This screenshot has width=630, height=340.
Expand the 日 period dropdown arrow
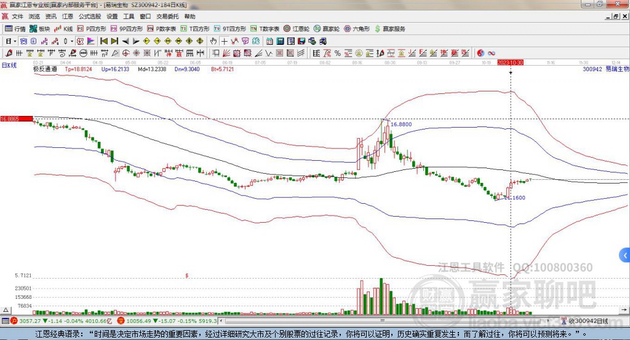[15, 41]
